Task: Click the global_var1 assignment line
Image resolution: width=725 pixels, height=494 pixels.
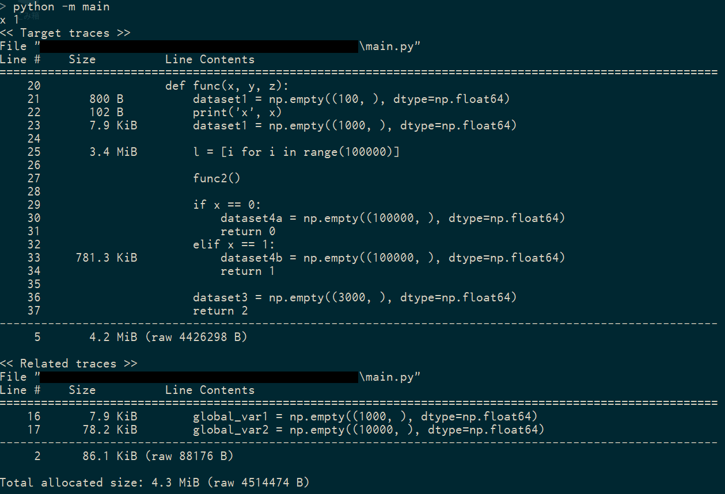Action: 365,416
